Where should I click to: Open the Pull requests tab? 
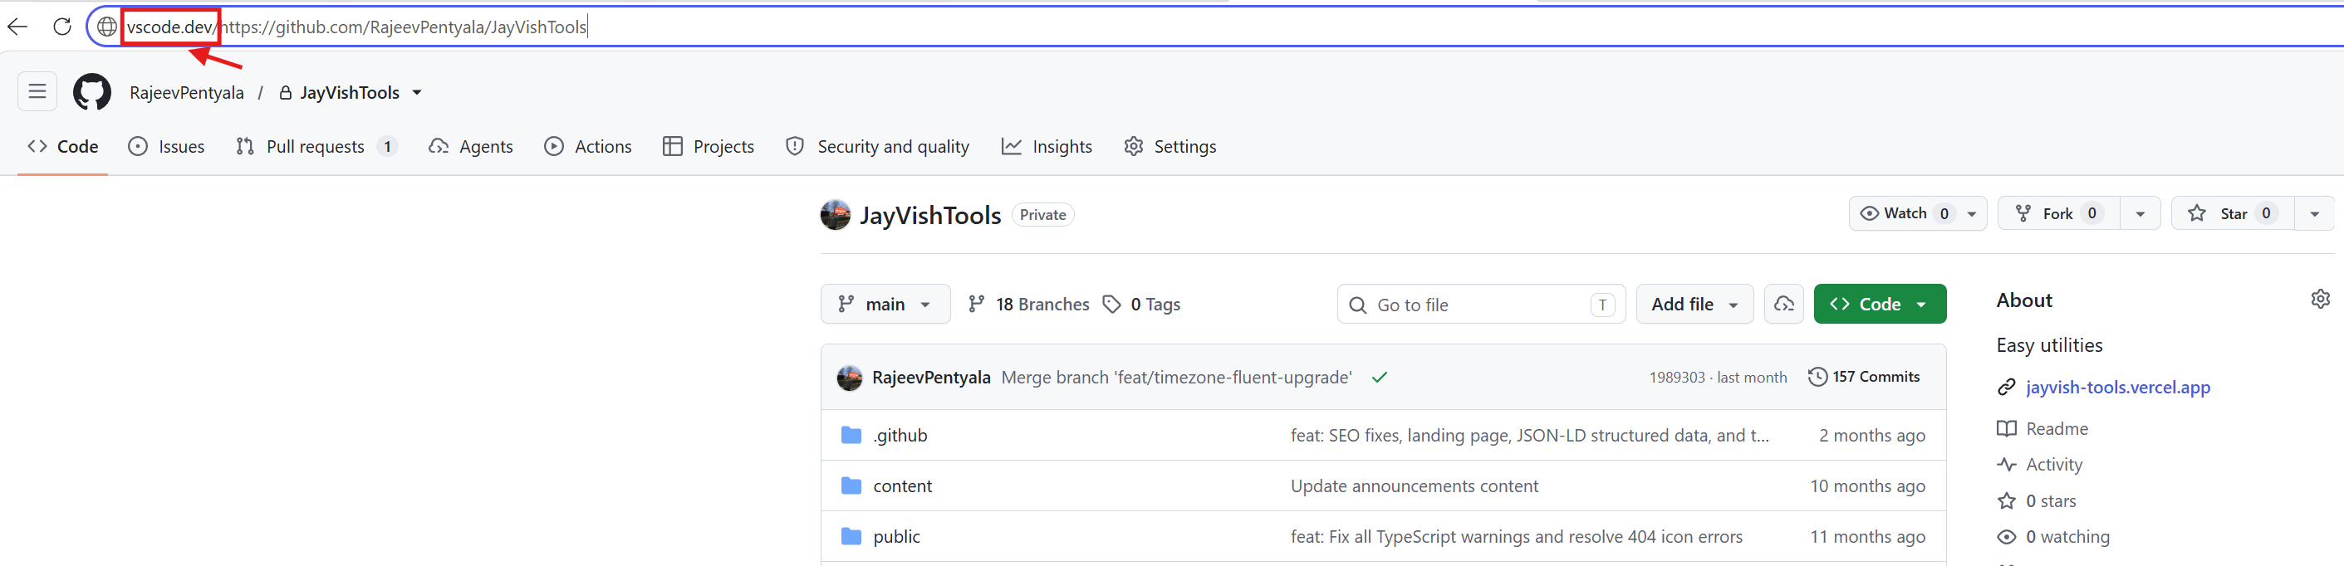316,146
